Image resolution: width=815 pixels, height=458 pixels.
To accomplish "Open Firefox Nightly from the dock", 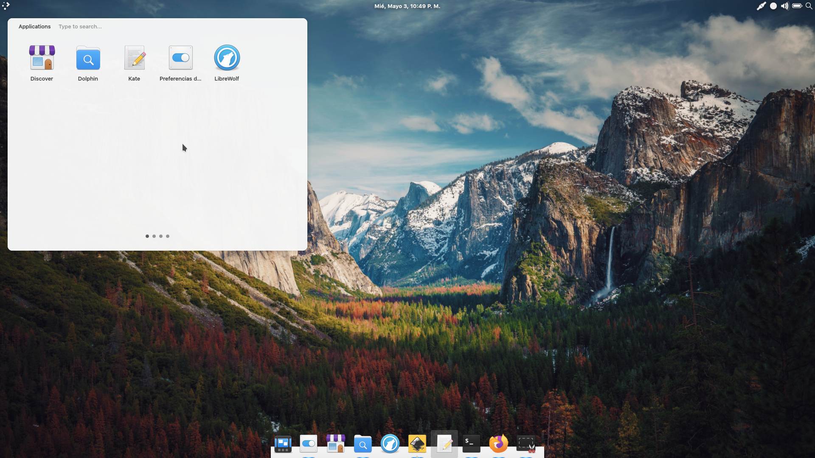I will click(x=499, y=444).
